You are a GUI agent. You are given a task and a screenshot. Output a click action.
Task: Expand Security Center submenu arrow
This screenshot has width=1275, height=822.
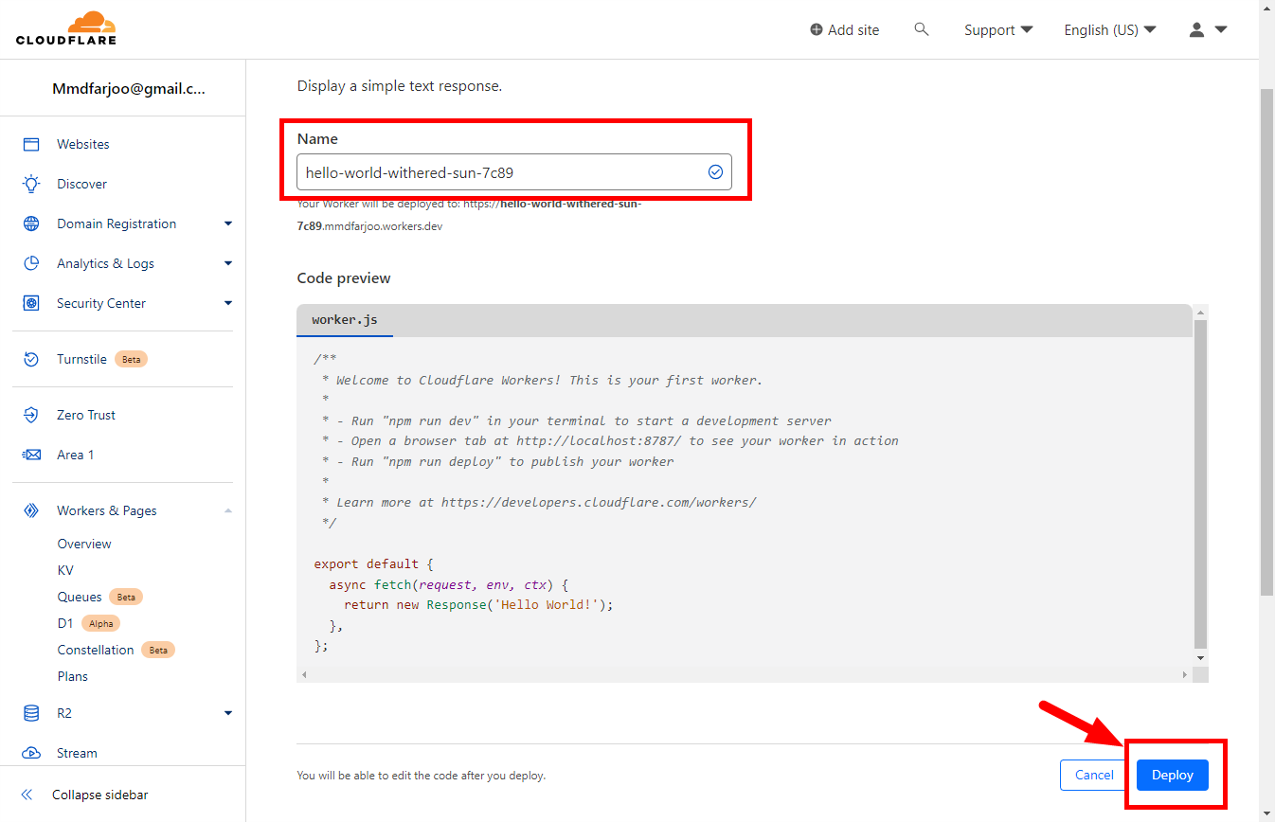pos(228,303)
